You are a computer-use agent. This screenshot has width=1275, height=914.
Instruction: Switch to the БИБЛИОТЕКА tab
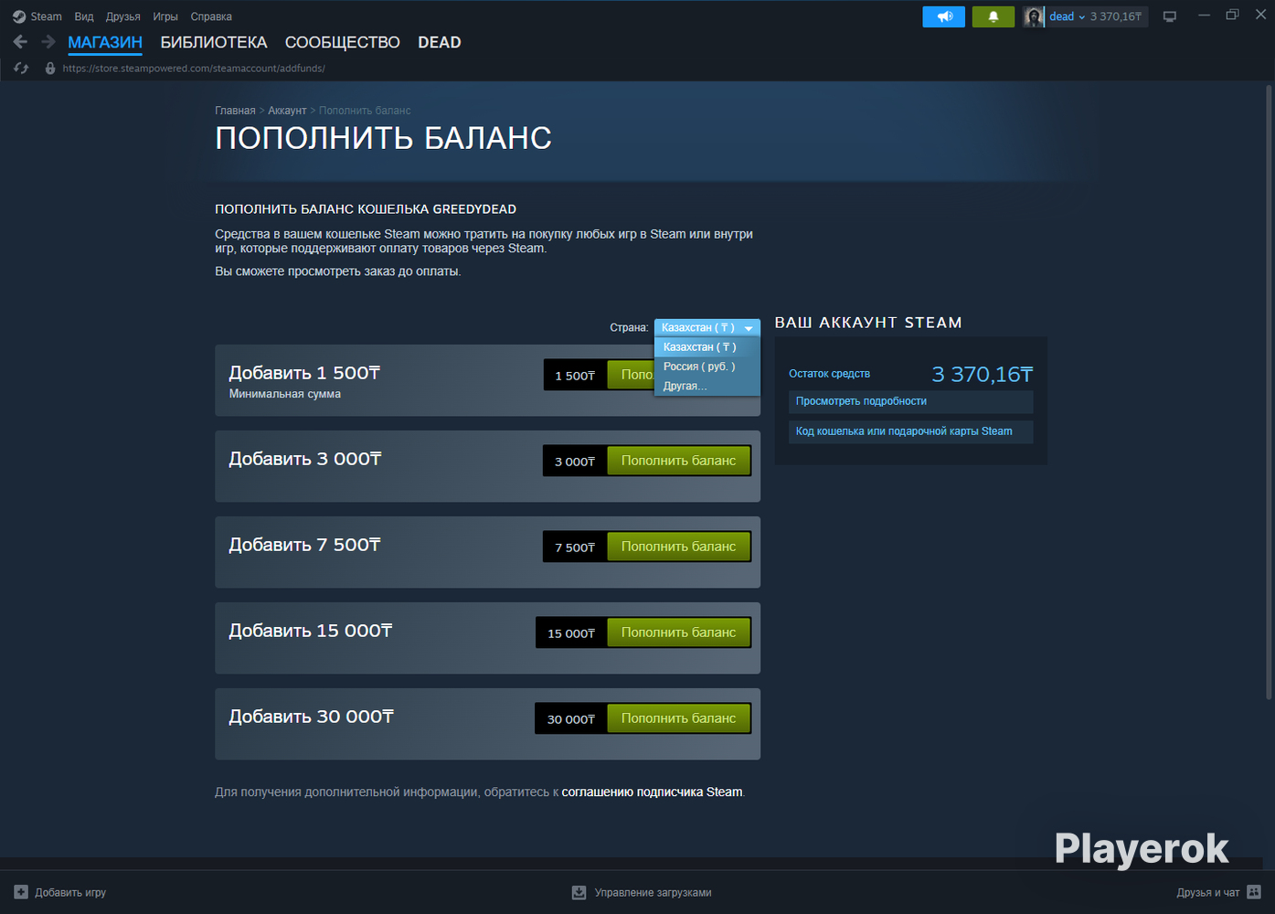pyautogui.click(x=214, y=42)
